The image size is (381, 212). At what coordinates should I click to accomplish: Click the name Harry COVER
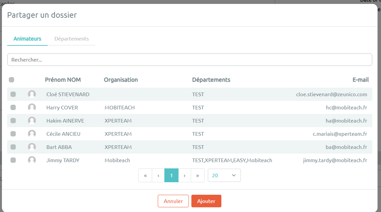[62, 108]
